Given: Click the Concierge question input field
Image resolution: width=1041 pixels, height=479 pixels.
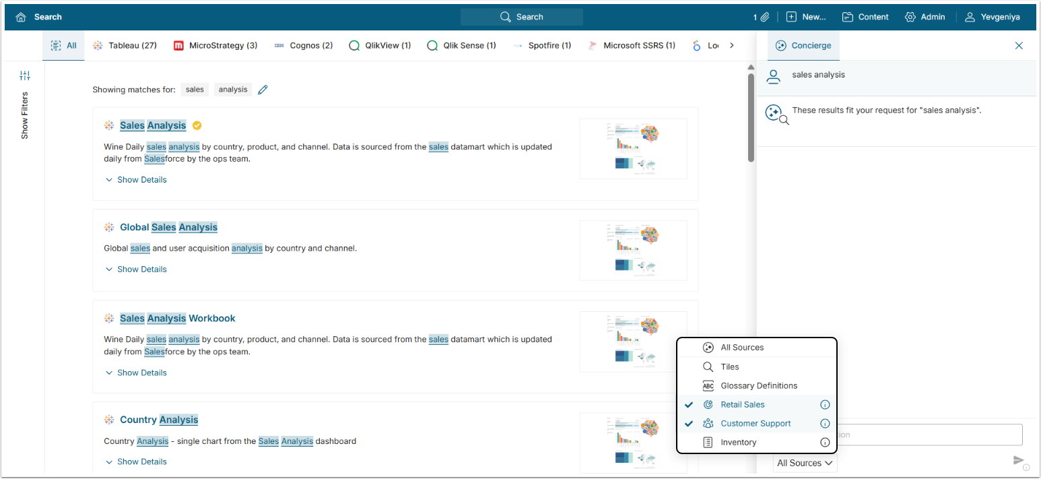Looking at the screenshot, I should pos(930,435).
